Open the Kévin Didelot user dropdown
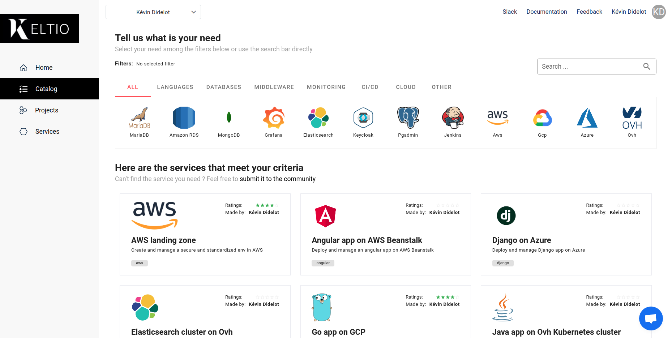This screenshot has height=338, width=672. (153, 12)
